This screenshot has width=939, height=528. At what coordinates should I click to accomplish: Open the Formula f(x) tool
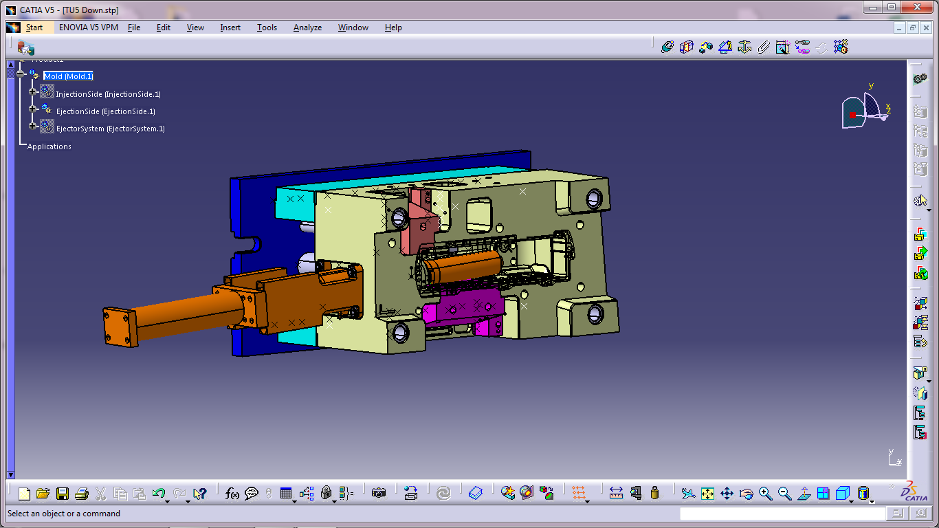[232, 493]
